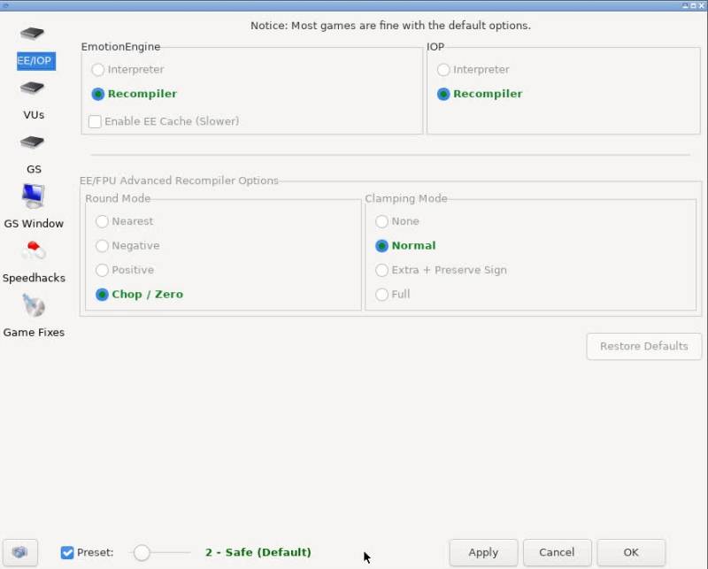Click the OK button
Image resolution: width=708 pixels, height=569 pixels.
631,552
